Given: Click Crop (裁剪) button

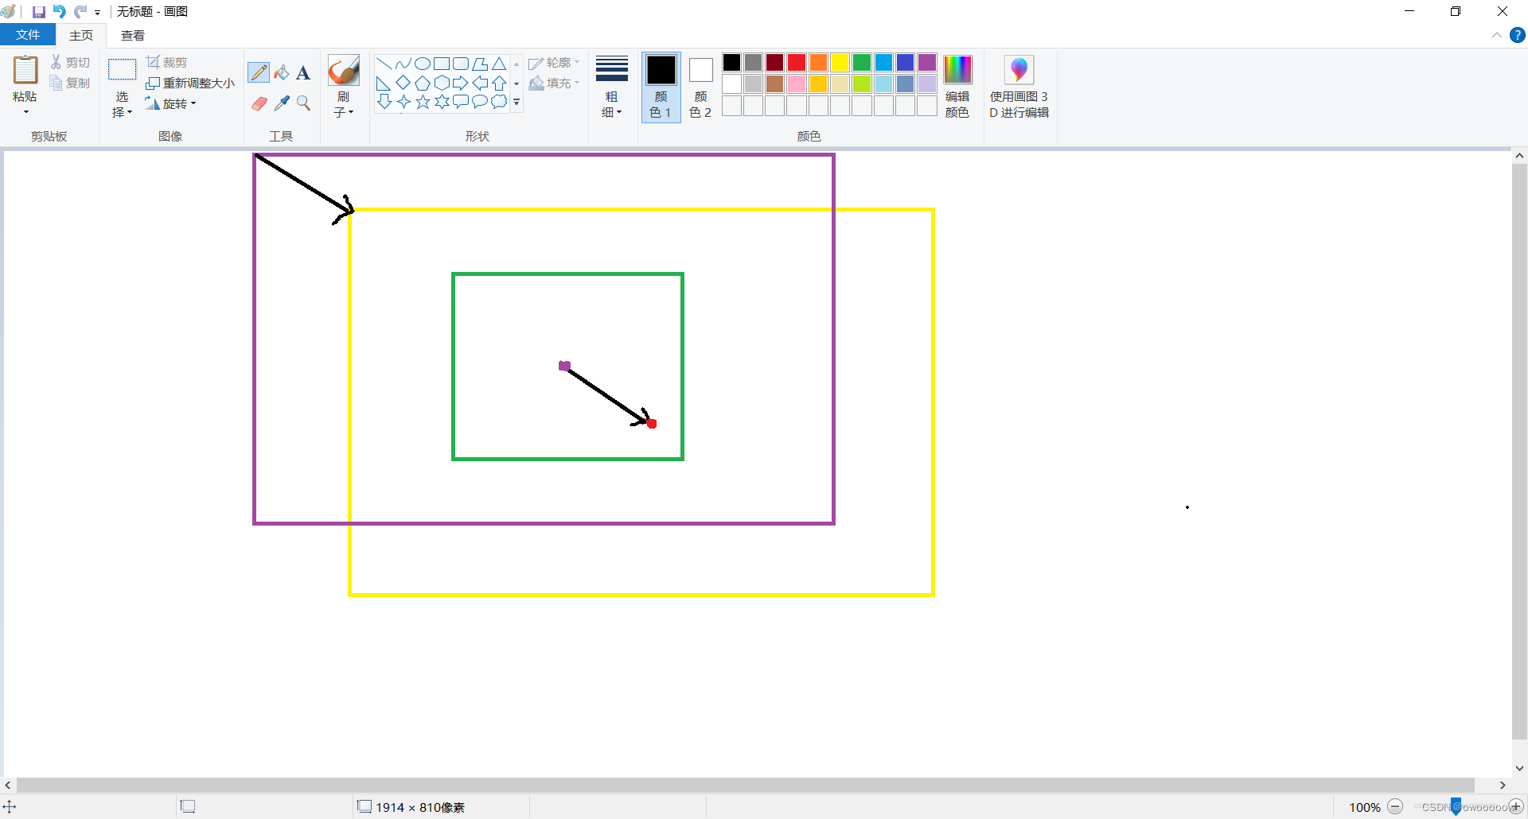Looking at the screenshot, I should [167, 62].
